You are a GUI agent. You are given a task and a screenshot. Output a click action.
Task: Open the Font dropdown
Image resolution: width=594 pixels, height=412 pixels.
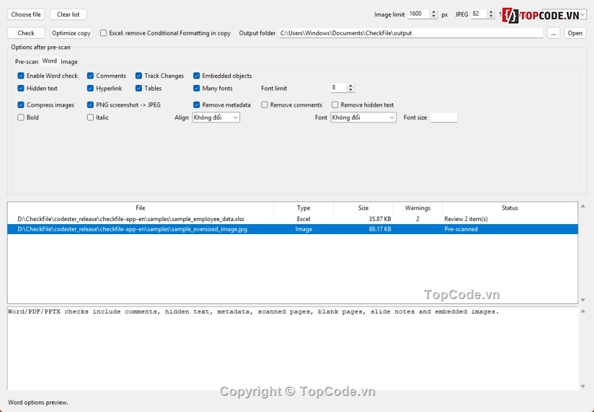pos(363,117)
